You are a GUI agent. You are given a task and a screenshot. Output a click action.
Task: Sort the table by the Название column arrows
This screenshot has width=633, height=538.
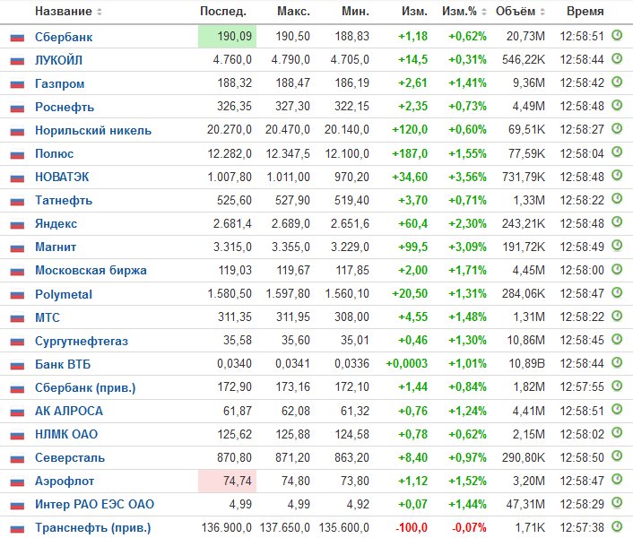tap(100, 12)
